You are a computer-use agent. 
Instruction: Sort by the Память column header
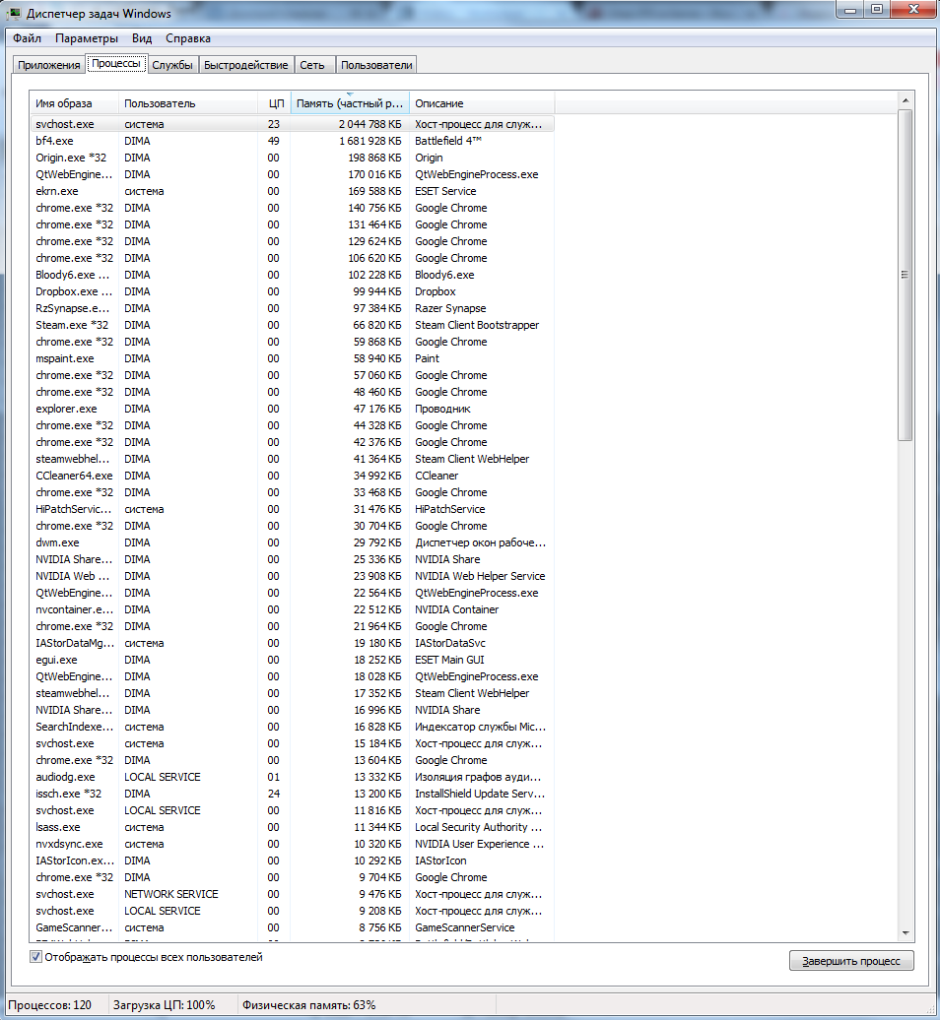click(x=350, y=103)
